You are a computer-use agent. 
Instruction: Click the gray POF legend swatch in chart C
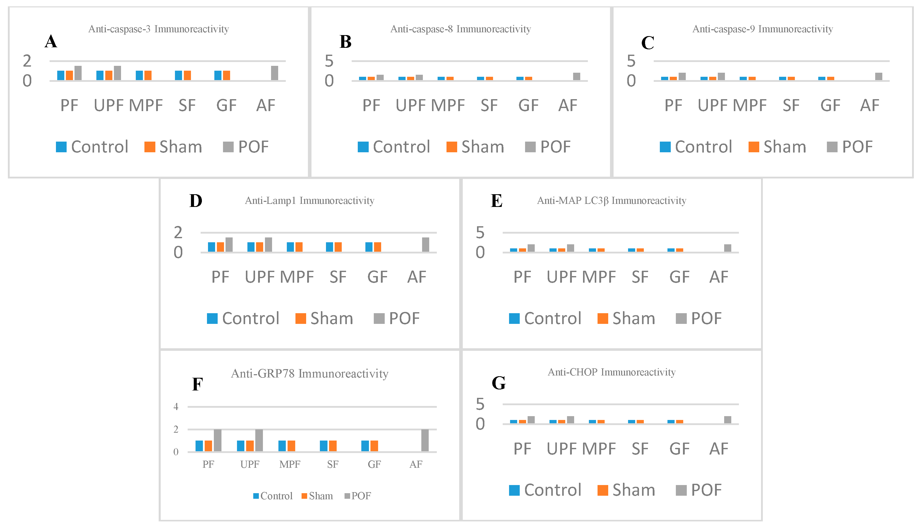click(x=832, y=147)
